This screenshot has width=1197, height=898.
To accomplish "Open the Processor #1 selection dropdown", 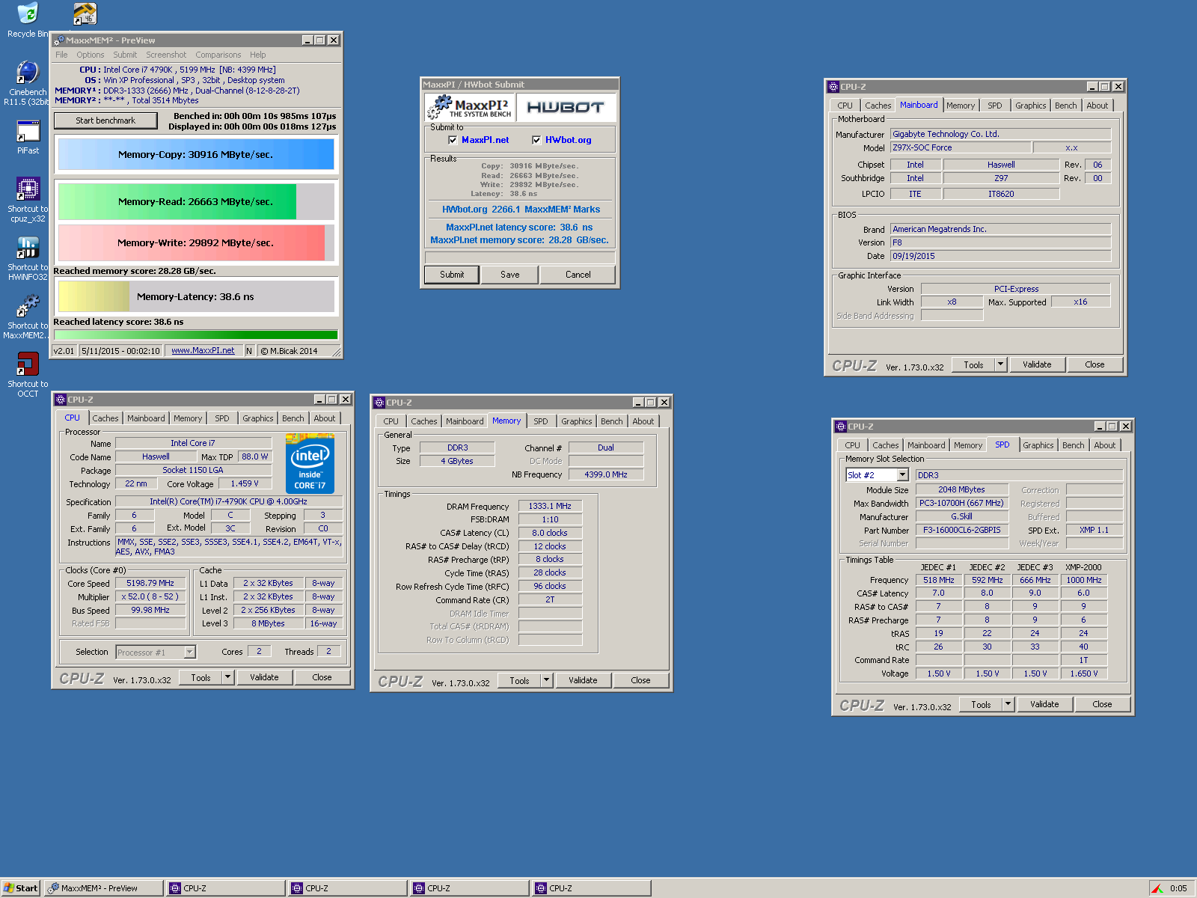I will point(190,653).
